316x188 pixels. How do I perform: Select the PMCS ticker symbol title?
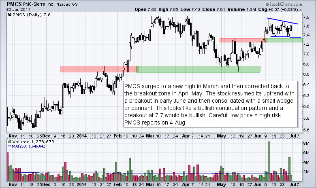click(x=14, y=4)
